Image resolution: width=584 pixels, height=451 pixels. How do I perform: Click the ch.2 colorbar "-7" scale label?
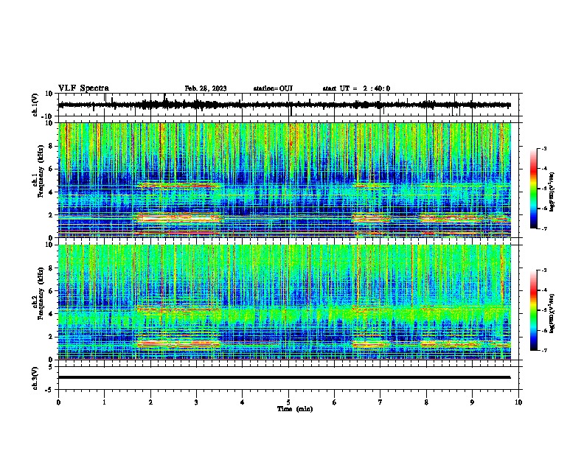coord(543,350)
